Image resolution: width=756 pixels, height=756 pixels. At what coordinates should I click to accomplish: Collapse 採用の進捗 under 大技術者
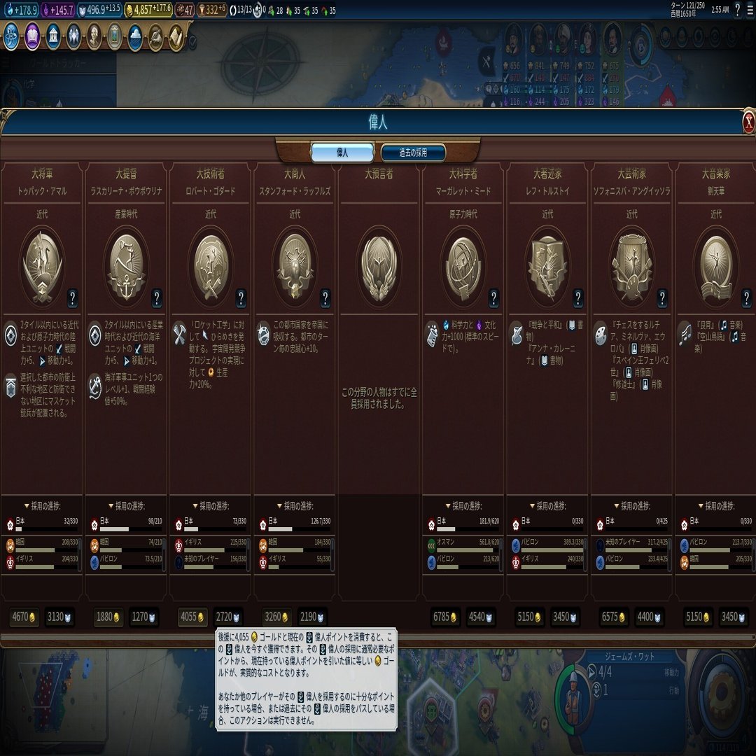(211, 506)
